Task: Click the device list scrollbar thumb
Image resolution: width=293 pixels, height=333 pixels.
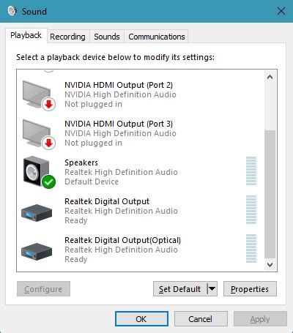Action: (270, 194)
